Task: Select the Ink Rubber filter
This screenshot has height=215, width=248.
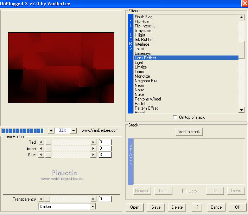Action: 186,40
